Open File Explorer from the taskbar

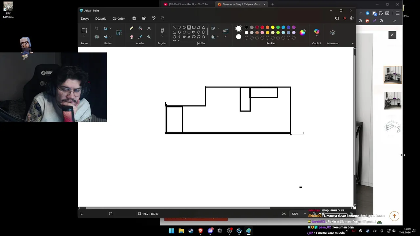tap(181, 231)
